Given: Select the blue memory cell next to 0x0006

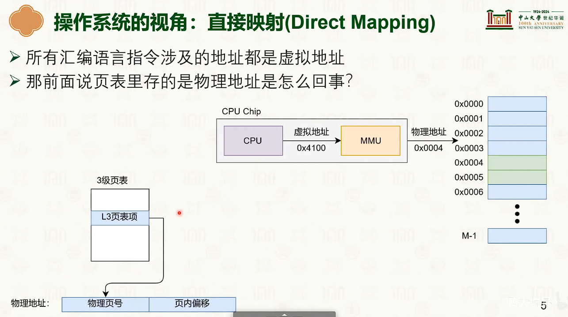Looking at the screenshot, I should 517,192.
